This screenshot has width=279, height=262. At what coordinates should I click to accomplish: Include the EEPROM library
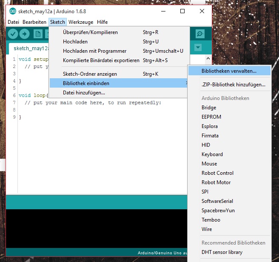click(229, 117)
